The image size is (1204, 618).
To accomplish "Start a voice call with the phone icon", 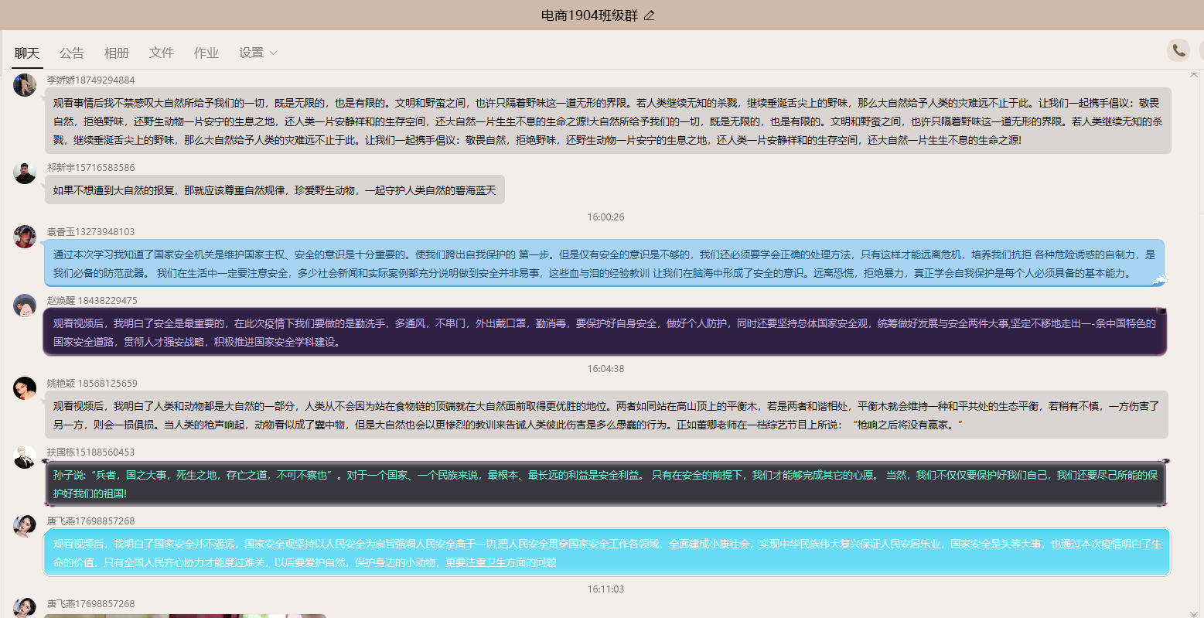I will [1178, 50].
